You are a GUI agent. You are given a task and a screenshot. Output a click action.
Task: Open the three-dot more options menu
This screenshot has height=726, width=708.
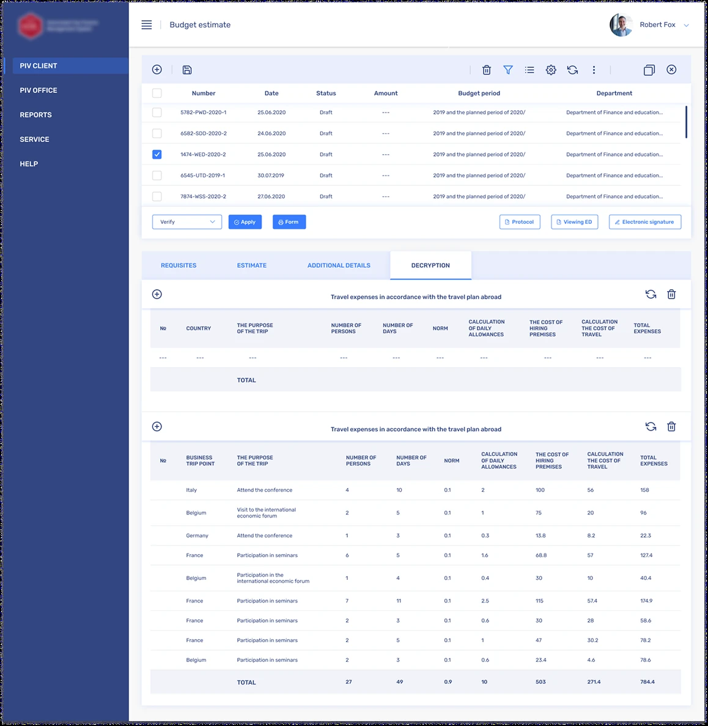(594, 70)
